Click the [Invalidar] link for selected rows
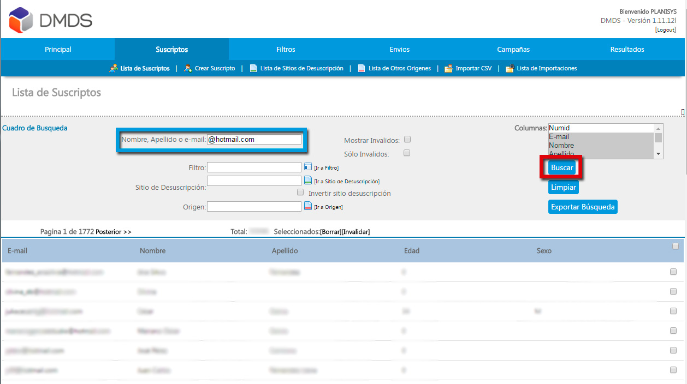687x384 pixels. 356,232
